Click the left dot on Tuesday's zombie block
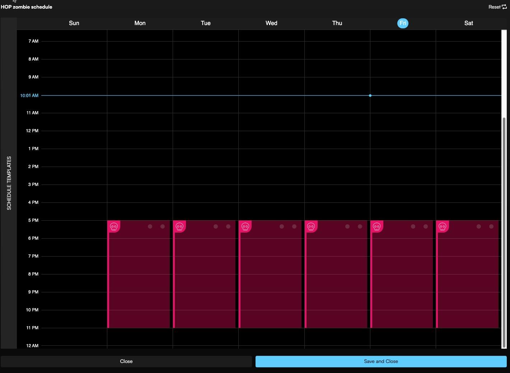Image resolution: width=510 pixels, height=373 pixels. (x=216, y=226)
